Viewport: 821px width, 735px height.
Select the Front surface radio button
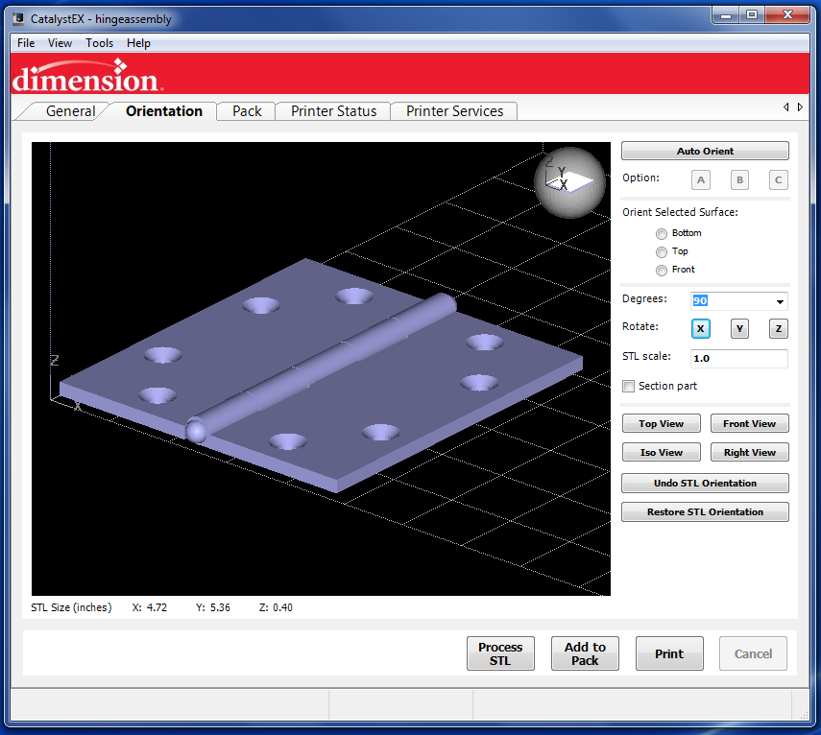(x=662, y=270)
